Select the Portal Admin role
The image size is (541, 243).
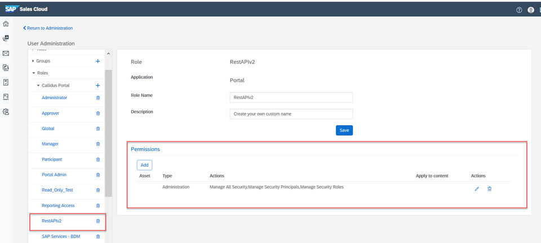pyautogui.click(x=54, y=175)
